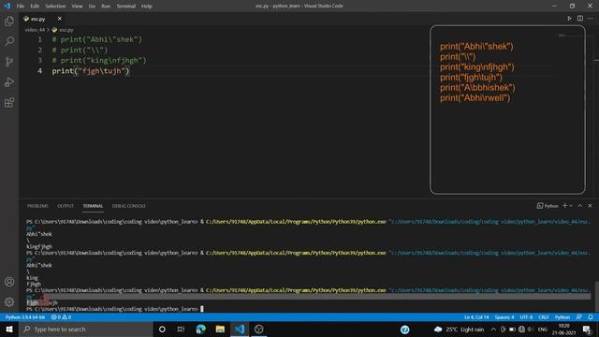599x337 pixels.
Task: Create a new terminal with plus icon
Action: tap(564, 206)
